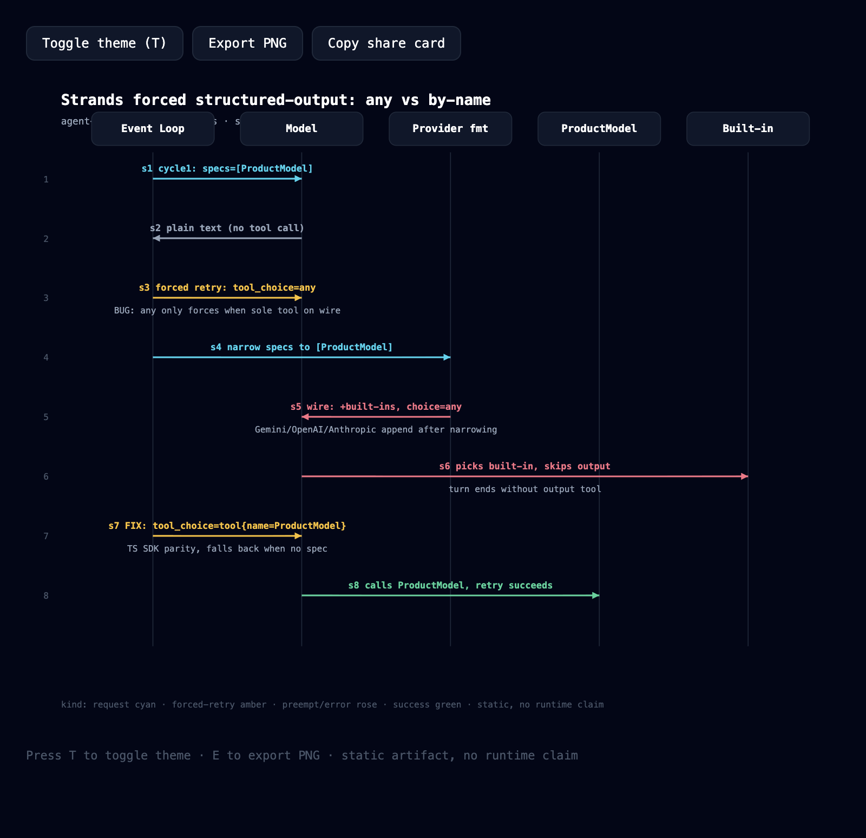Viewport: 866px width, 838px height.
Task: Select the ProductModel participant box
Action: (599, 129)
